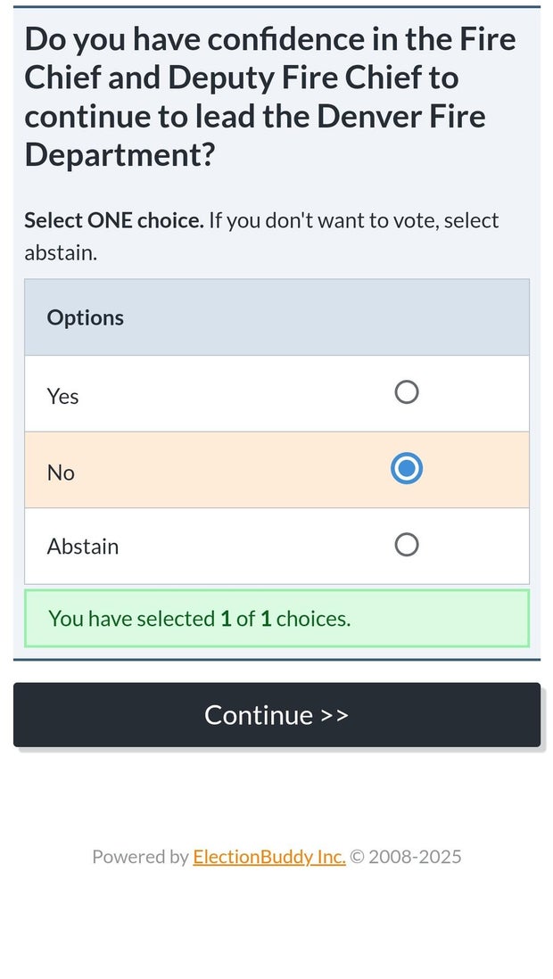Viewport: 553px width, 979px height.
Task: Click the "Options" table header
Action: [86, 317]
